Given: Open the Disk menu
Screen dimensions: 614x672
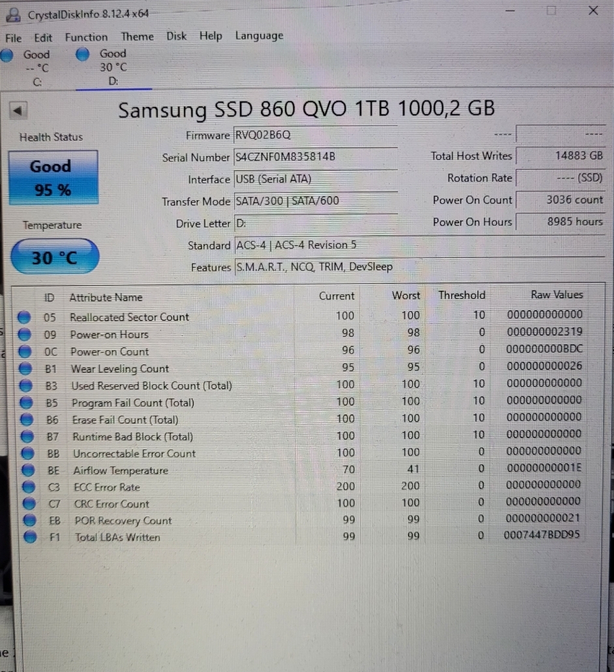Looking at the screenshot, I should pyautogui.click(x=176, y=36).
